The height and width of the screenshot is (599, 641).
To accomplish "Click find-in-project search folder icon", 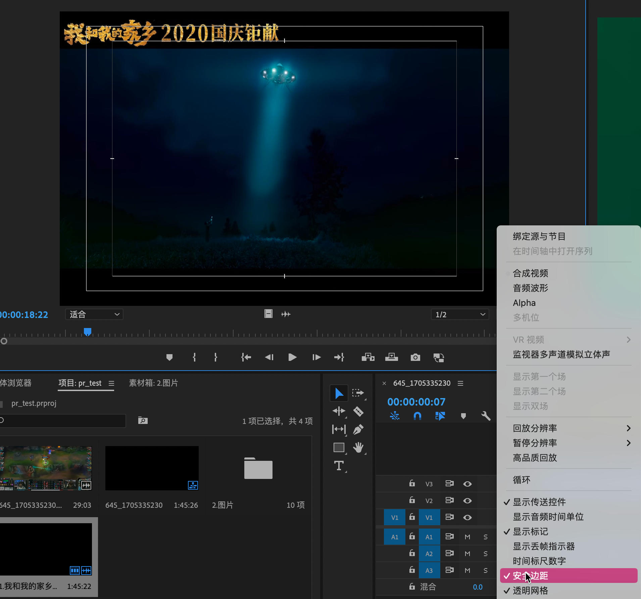I will [x=143, y=421].
